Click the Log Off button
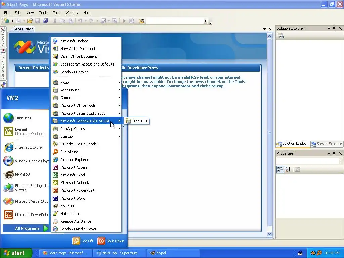This screenshot has width=344, height=258. (83, 241)
